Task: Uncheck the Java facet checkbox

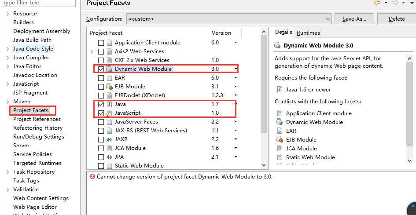Action: tap(101, 104)
